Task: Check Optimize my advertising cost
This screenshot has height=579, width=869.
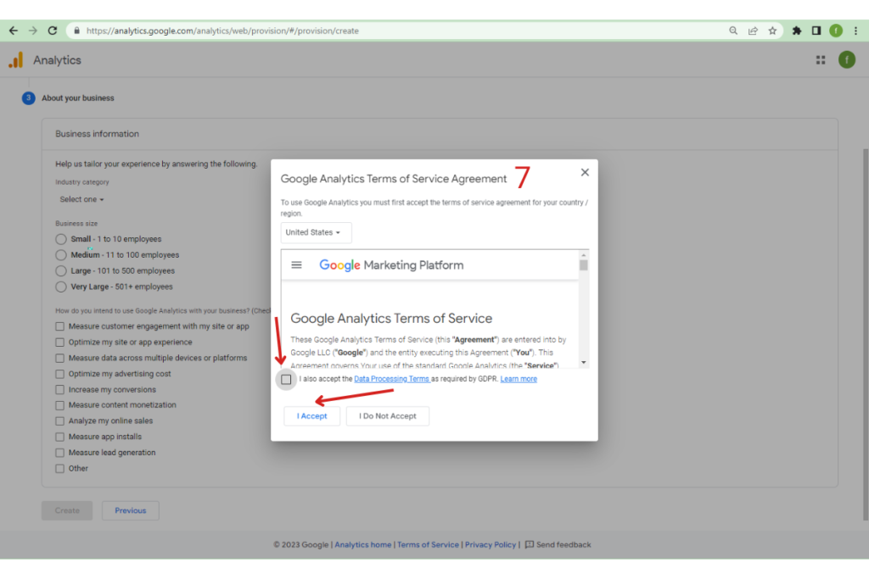Action: tap(60, 374)
